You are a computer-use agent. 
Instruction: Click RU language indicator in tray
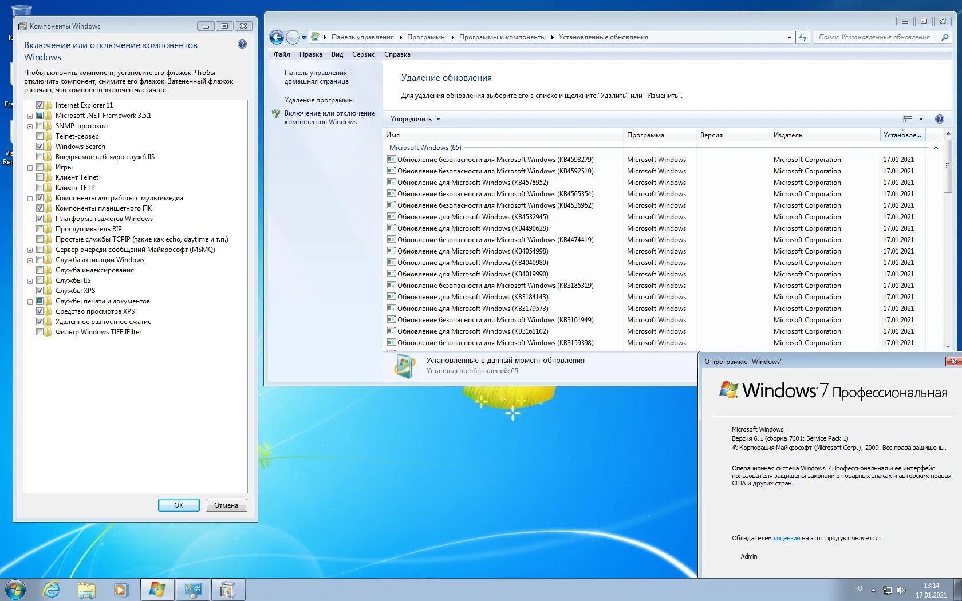point(857,588)
